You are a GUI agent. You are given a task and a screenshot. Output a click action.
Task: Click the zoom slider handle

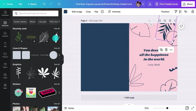pyautogui.click(x=167, y=108)
